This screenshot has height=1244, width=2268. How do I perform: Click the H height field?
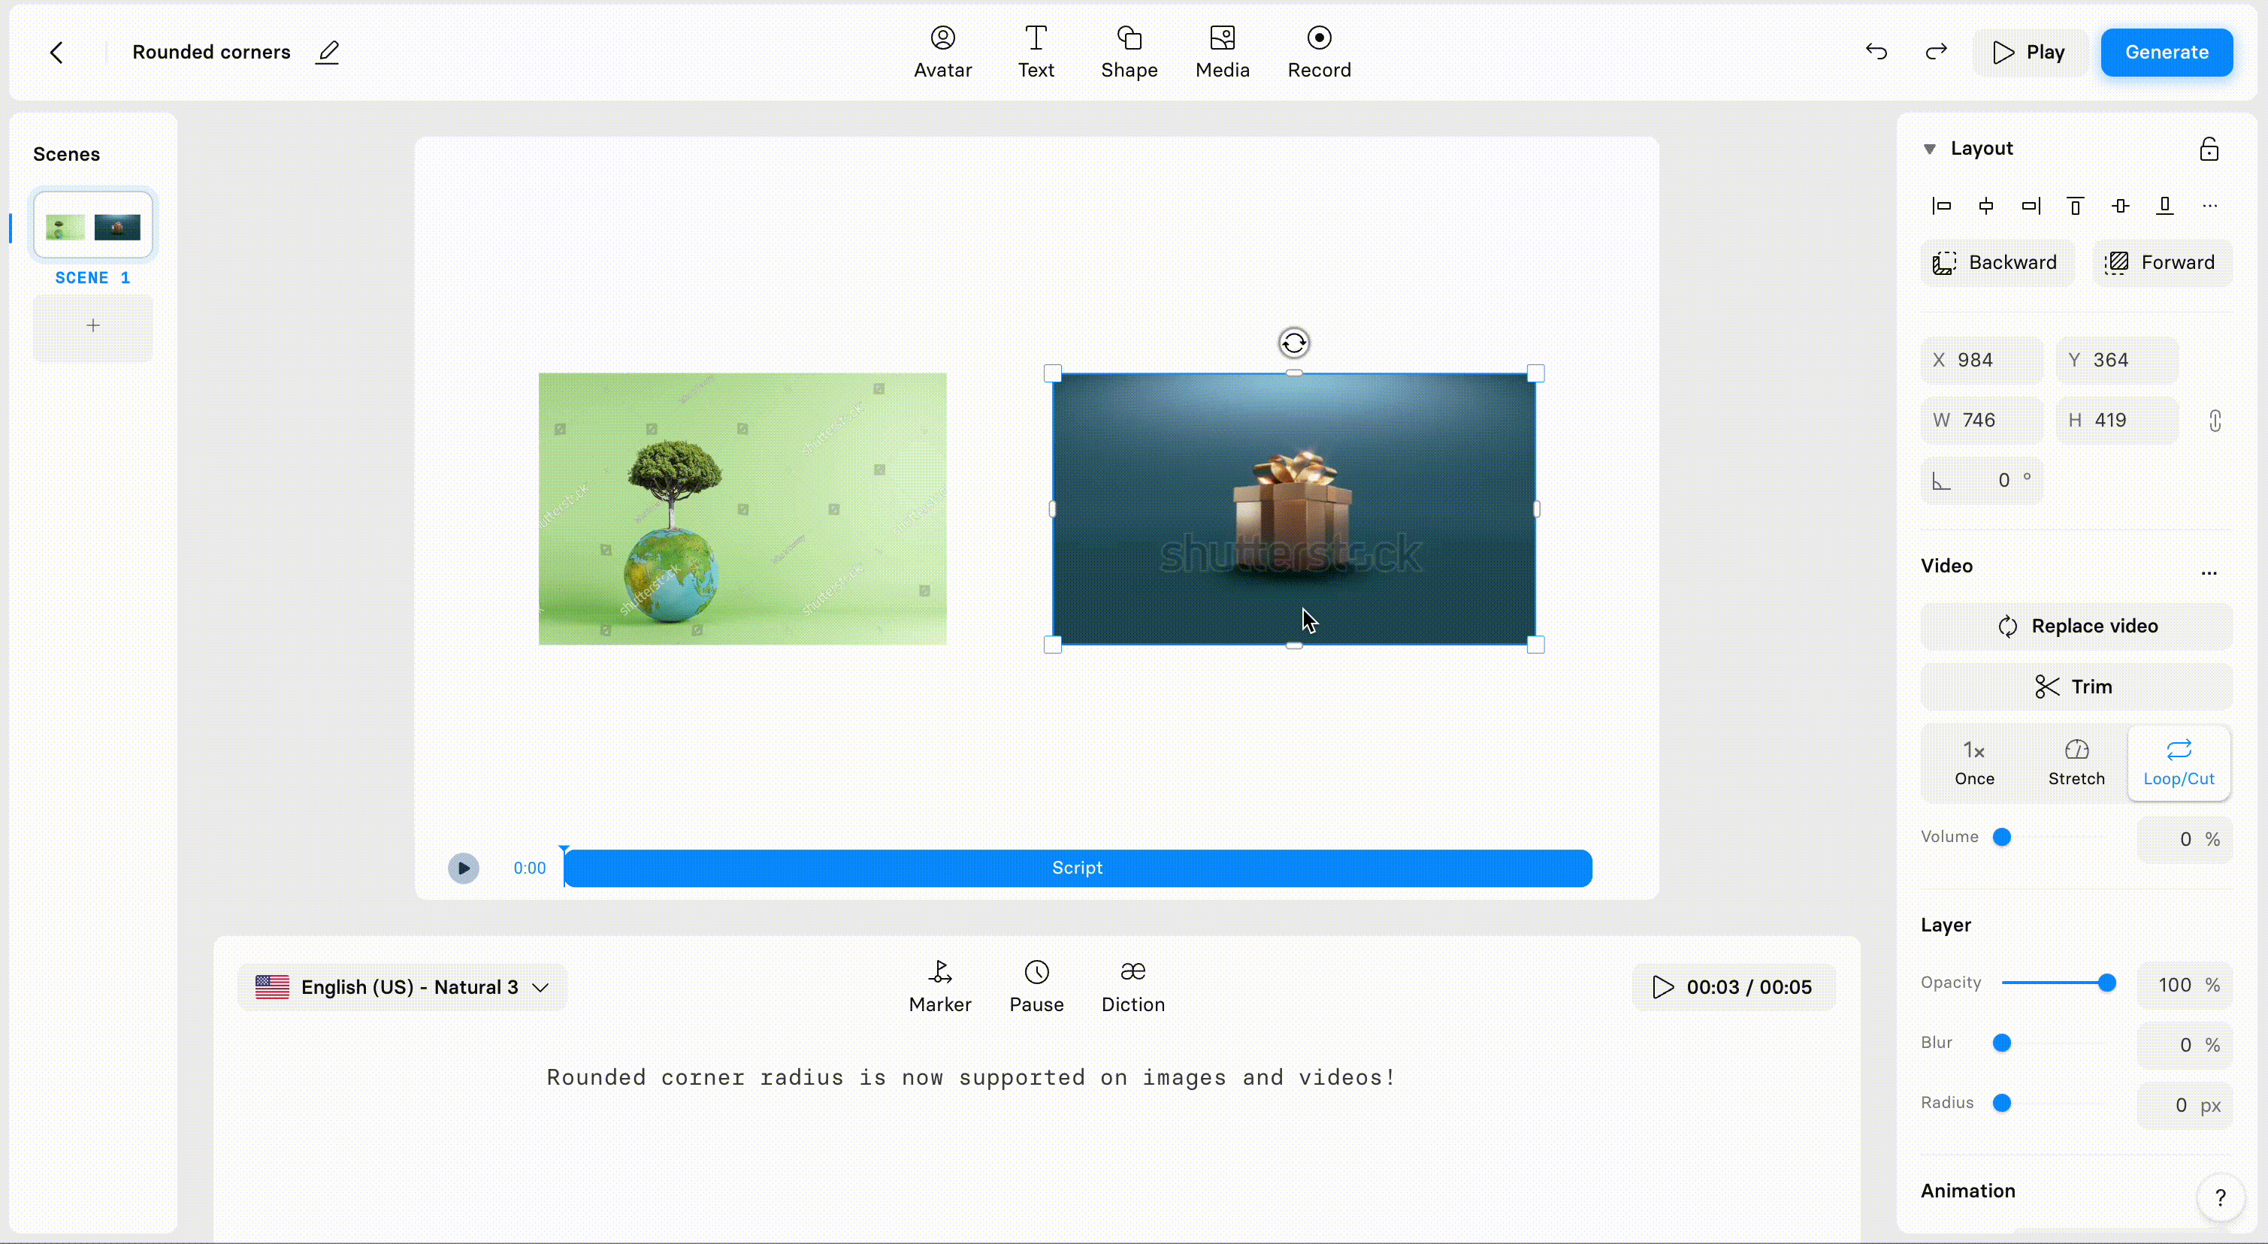(x=2116, y=420)
